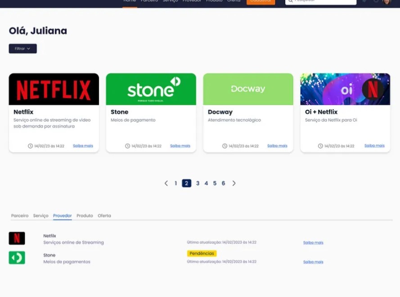Select page 6 in pagination
400x297 pixels.
(x=224, y=183)
